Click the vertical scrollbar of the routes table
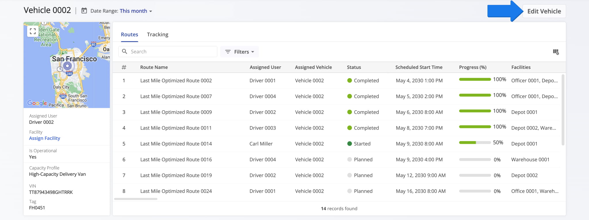This screenshot has width=589, height=220. tap(563, 110)
